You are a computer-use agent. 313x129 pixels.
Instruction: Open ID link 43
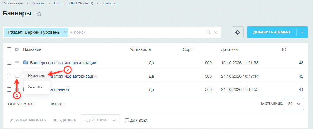point(301,63)
